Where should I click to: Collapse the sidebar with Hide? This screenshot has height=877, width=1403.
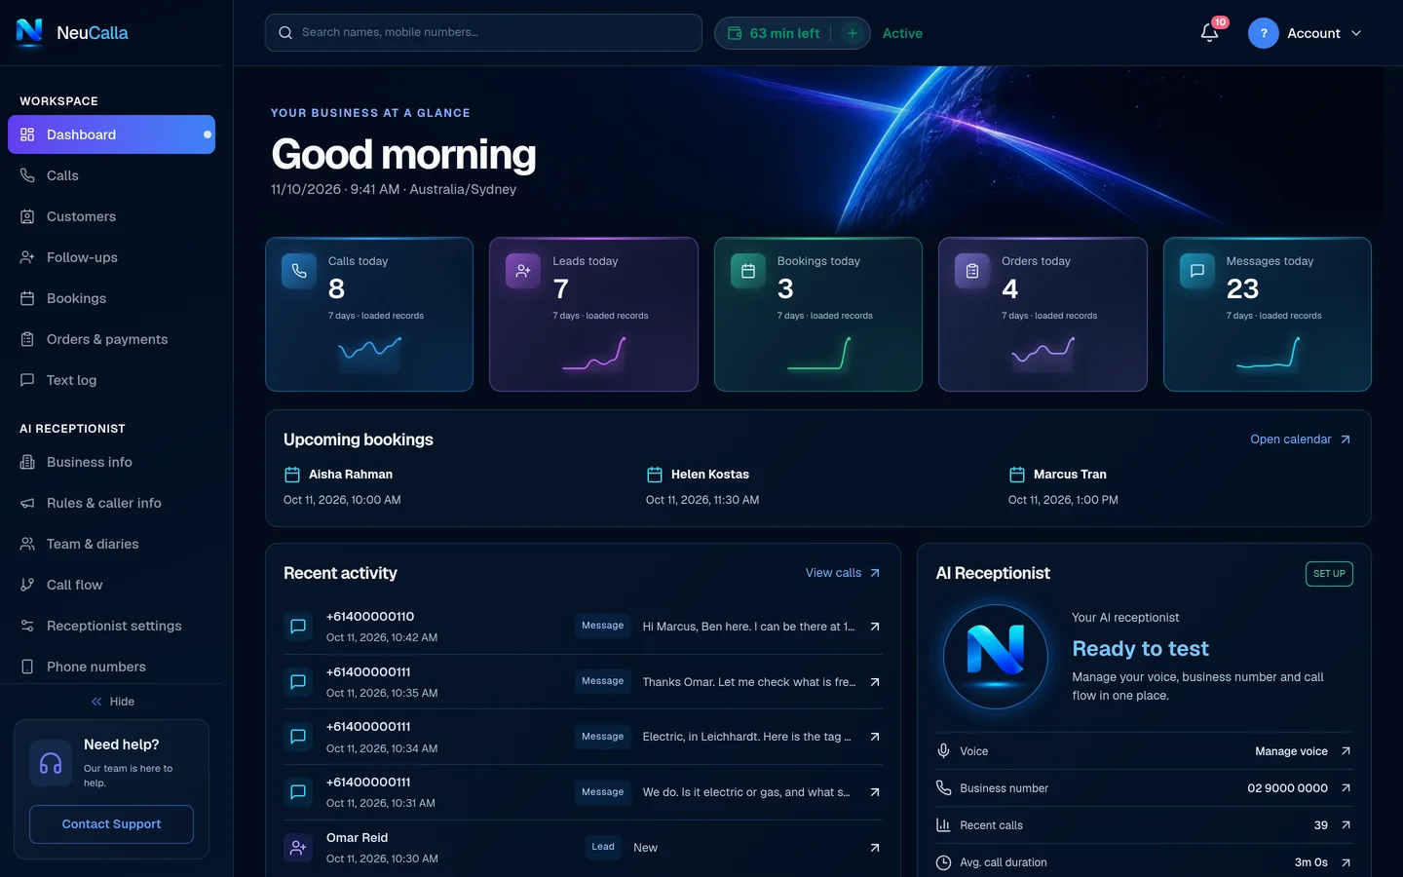click(x=112, y=702)
